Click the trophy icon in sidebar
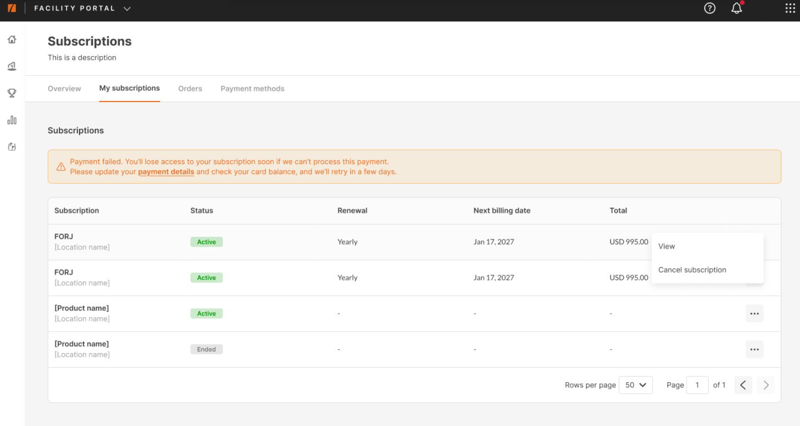 pos(12,93)
